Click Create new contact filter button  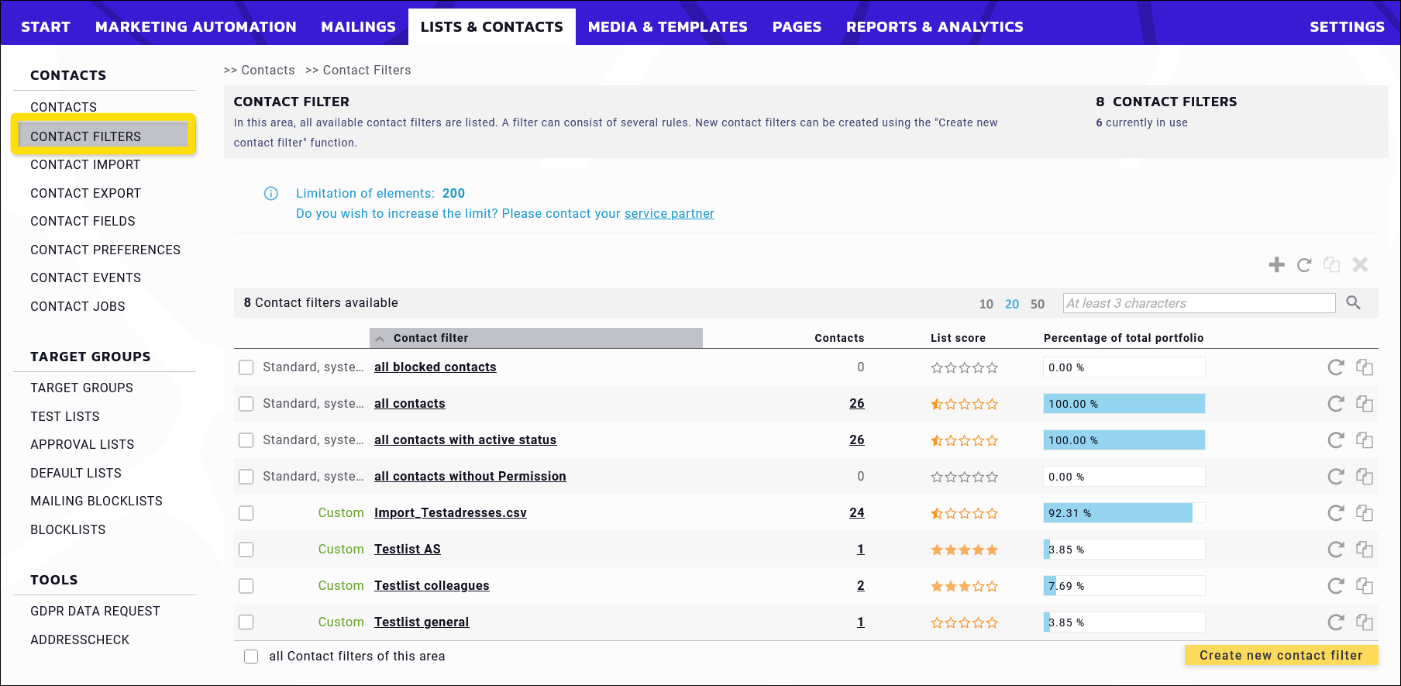pos(1281,655)
